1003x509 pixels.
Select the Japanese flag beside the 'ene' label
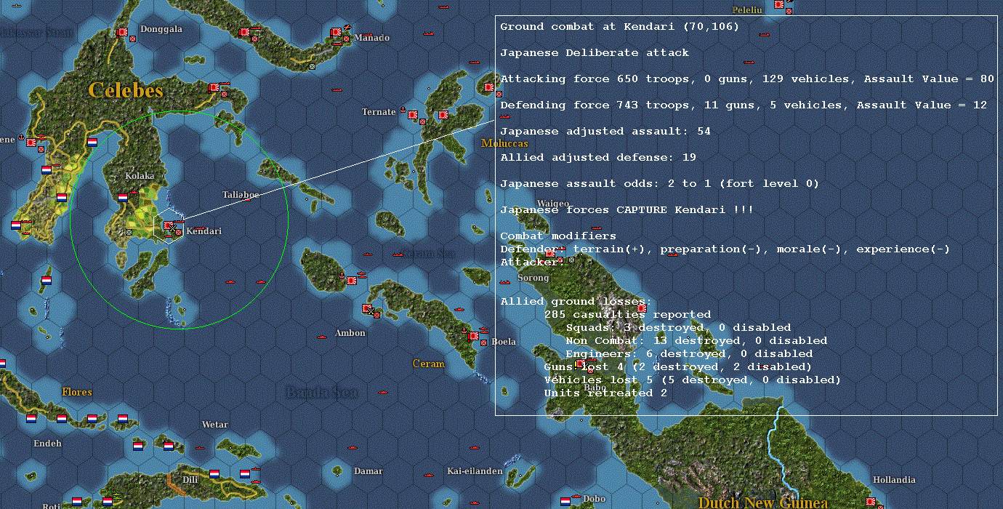(31, 143)
